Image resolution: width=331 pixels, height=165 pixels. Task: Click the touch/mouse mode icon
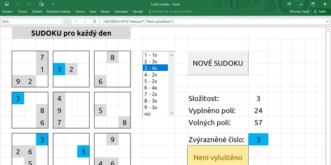(x=41, y=4)
